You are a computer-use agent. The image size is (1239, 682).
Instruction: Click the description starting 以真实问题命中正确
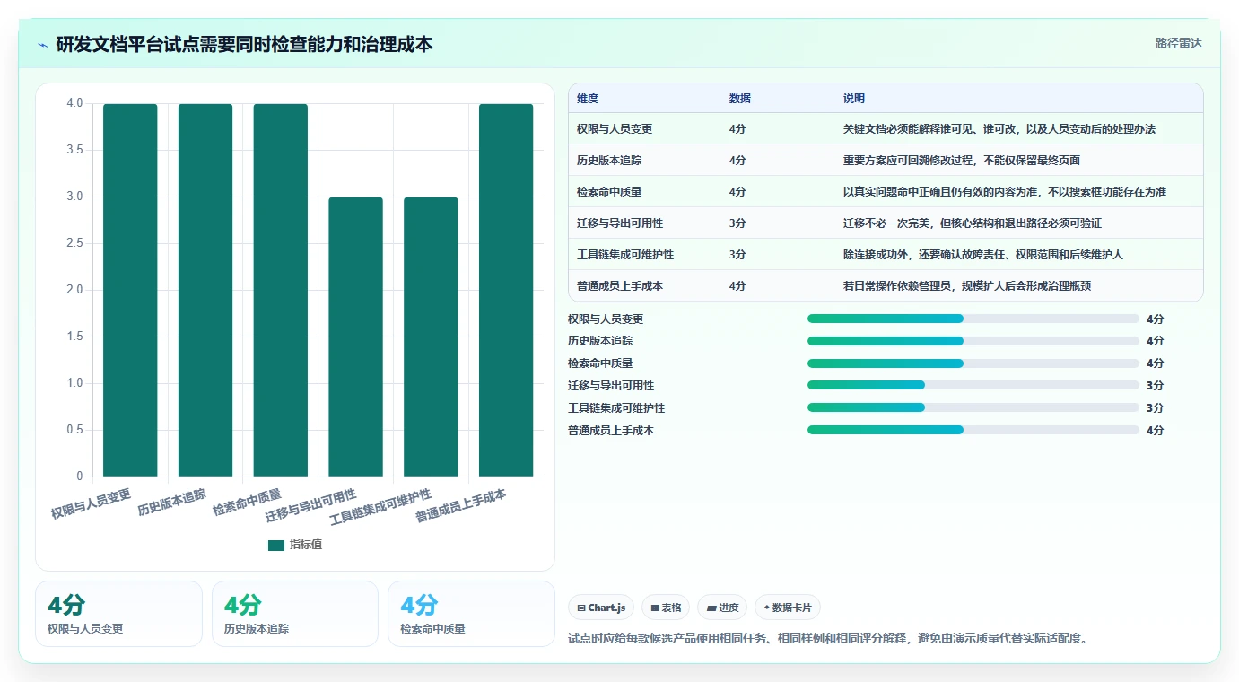(x=1005, y=192)
